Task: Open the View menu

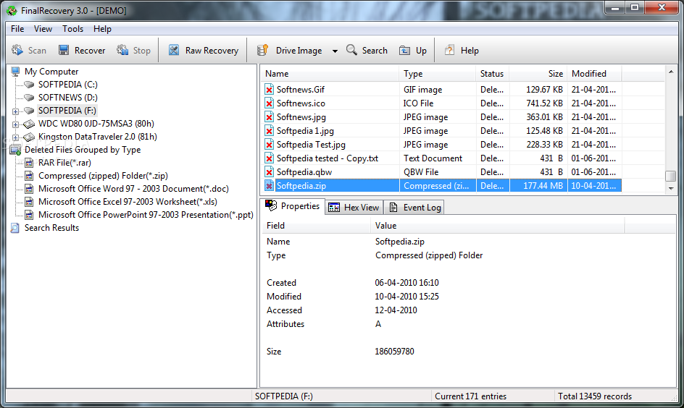Action: [43, 29]
